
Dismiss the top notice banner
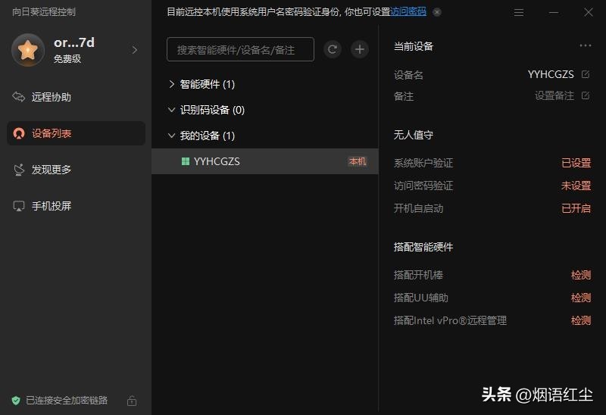437,12
